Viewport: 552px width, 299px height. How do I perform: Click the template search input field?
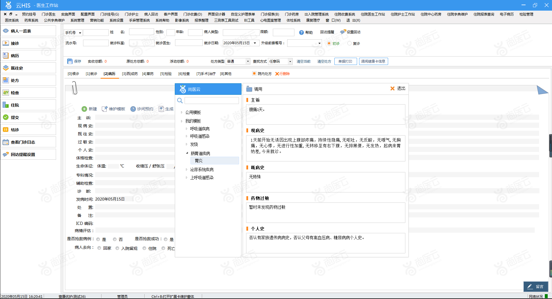(x=212, y=100)
